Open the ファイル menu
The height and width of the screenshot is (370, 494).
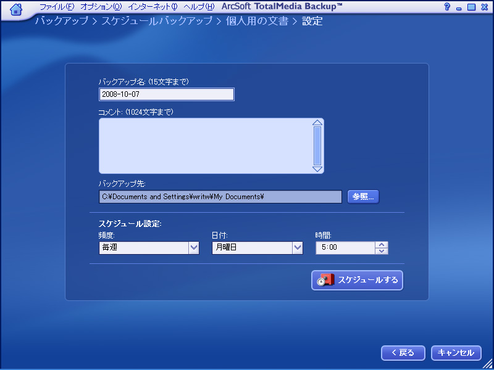57,7
